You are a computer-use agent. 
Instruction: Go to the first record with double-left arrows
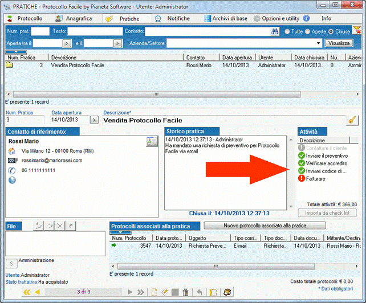click(27, 292)
